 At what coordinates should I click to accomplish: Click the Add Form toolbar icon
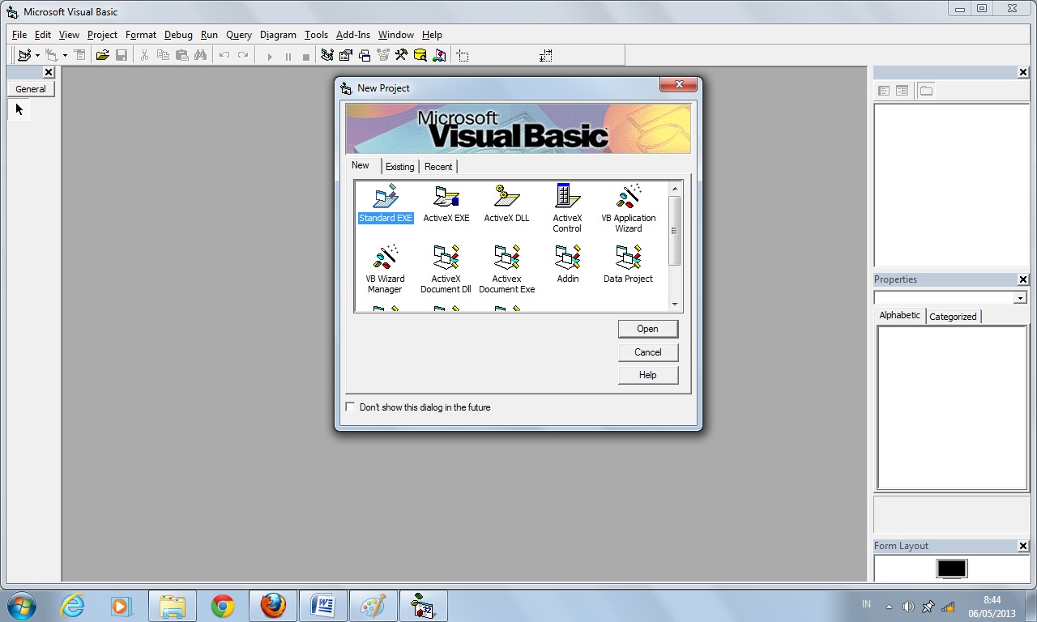tap(53, 55)
